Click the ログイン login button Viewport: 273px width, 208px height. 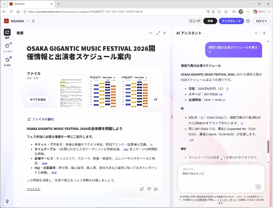[261, 21]
